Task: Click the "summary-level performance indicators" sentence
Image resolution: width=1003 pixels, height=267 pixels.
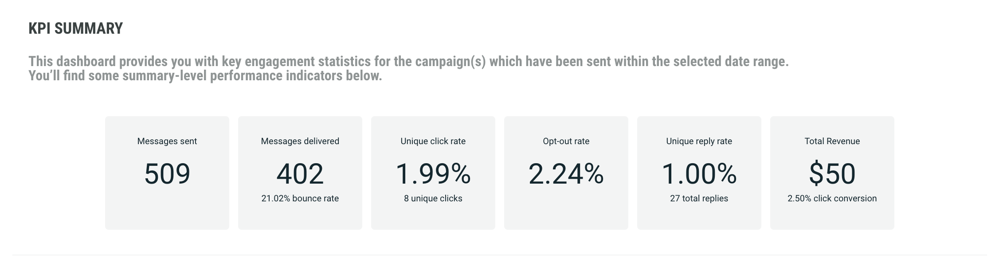Action: click(x=205, y=76)
